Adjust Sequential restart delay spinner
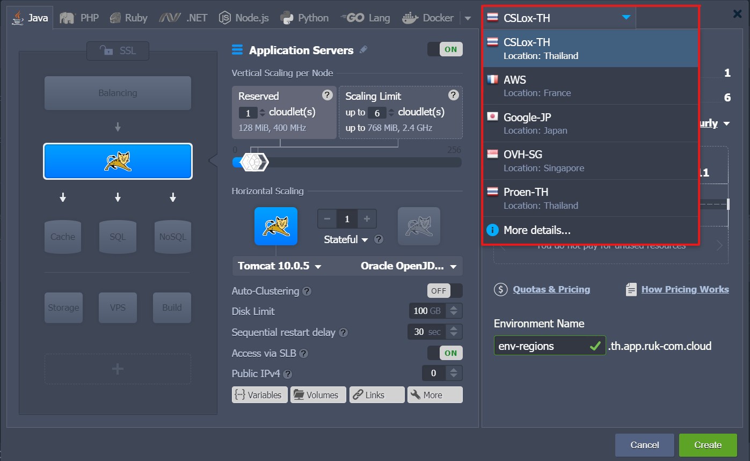 coord(454,332)
